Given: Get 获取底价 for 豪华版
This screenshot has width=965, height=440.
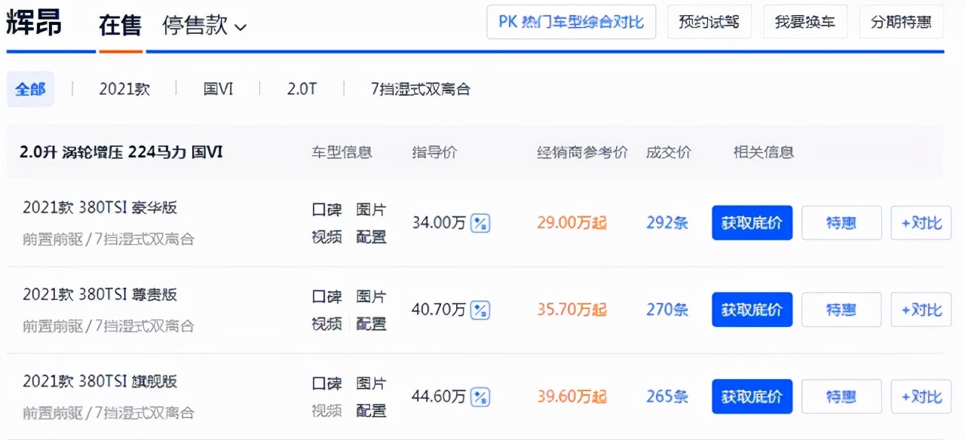Looking at the screenshot, I should coord(752,223).
